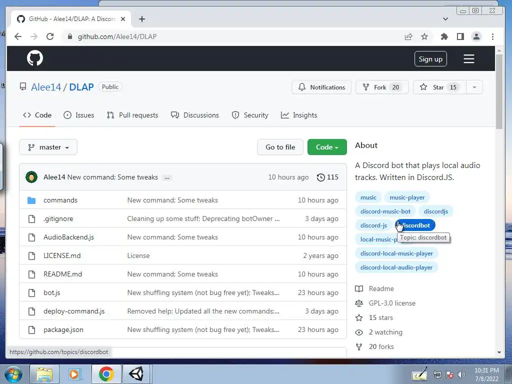Click the browser forward arrow
This screenshot has height=384, width=512.
[x=34, y=36]
